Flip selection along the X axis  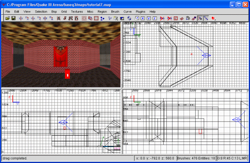point(21,18)
